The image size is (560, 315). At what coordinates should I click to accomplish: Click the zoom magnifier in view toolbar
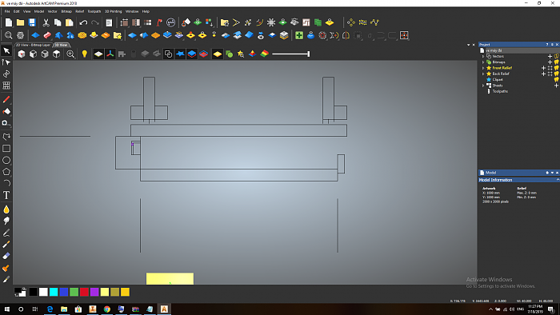pos(70,54)
